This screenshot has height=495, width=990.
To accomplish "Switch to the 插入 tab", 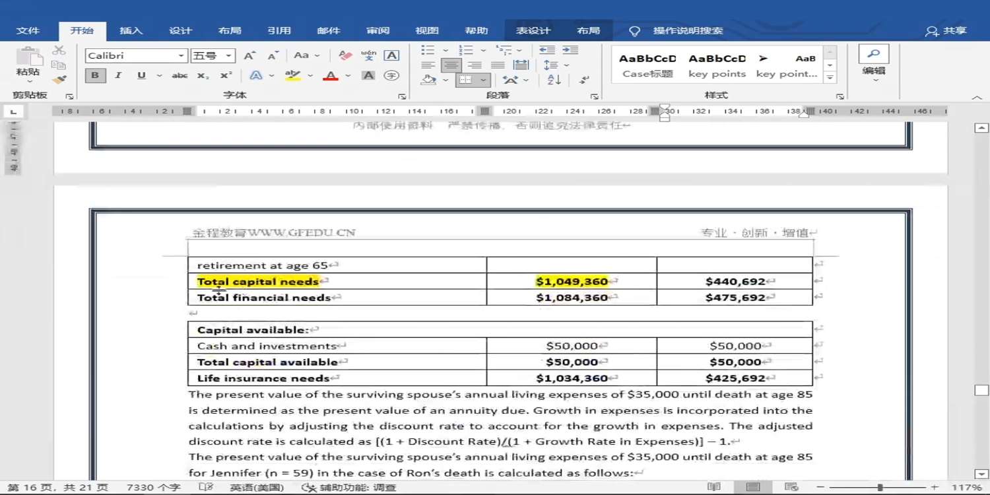I will tap(131, 31).
